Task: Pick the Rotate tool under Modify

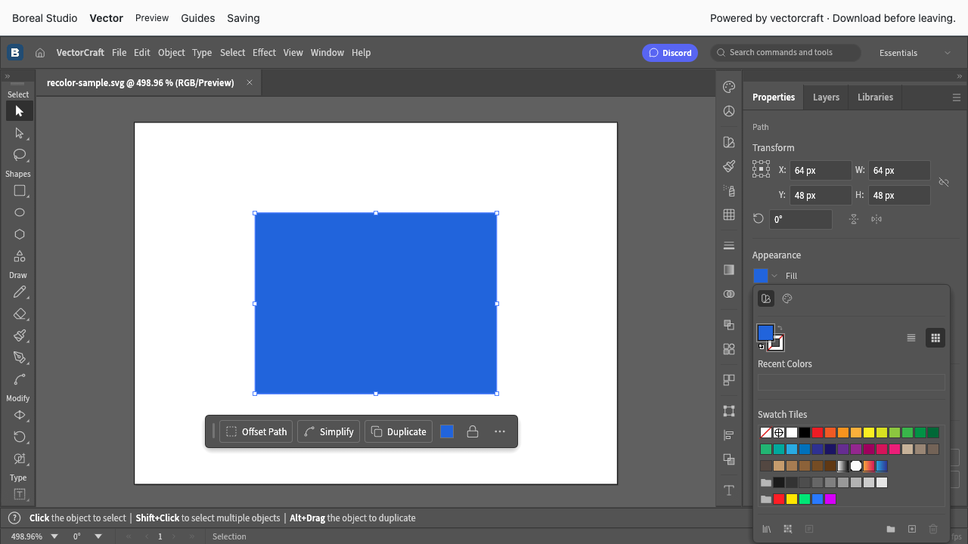Action: 20,437
